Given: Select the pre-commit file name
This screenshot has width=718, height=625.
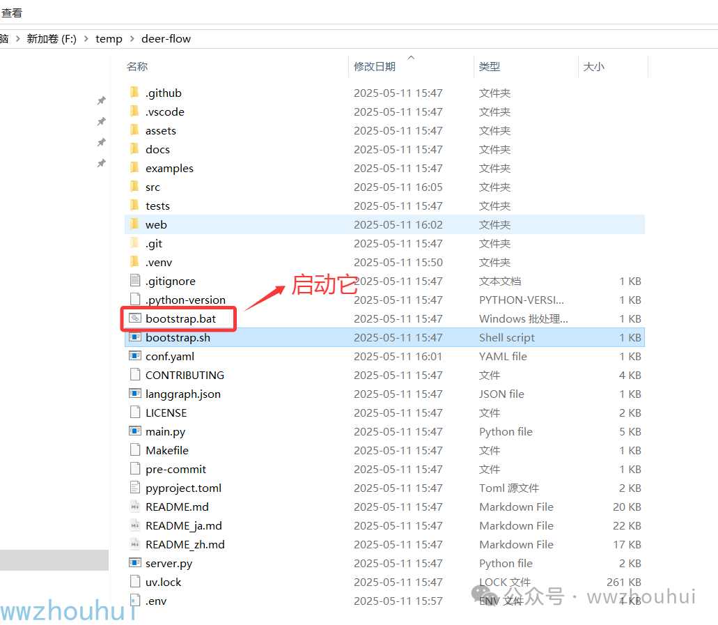Looking at the screenshot, I should click(175, 469).
